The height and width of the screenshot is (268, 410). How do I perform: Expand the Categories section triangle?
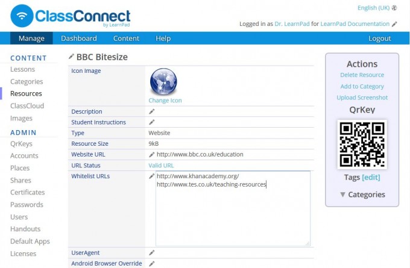point(342,195)
